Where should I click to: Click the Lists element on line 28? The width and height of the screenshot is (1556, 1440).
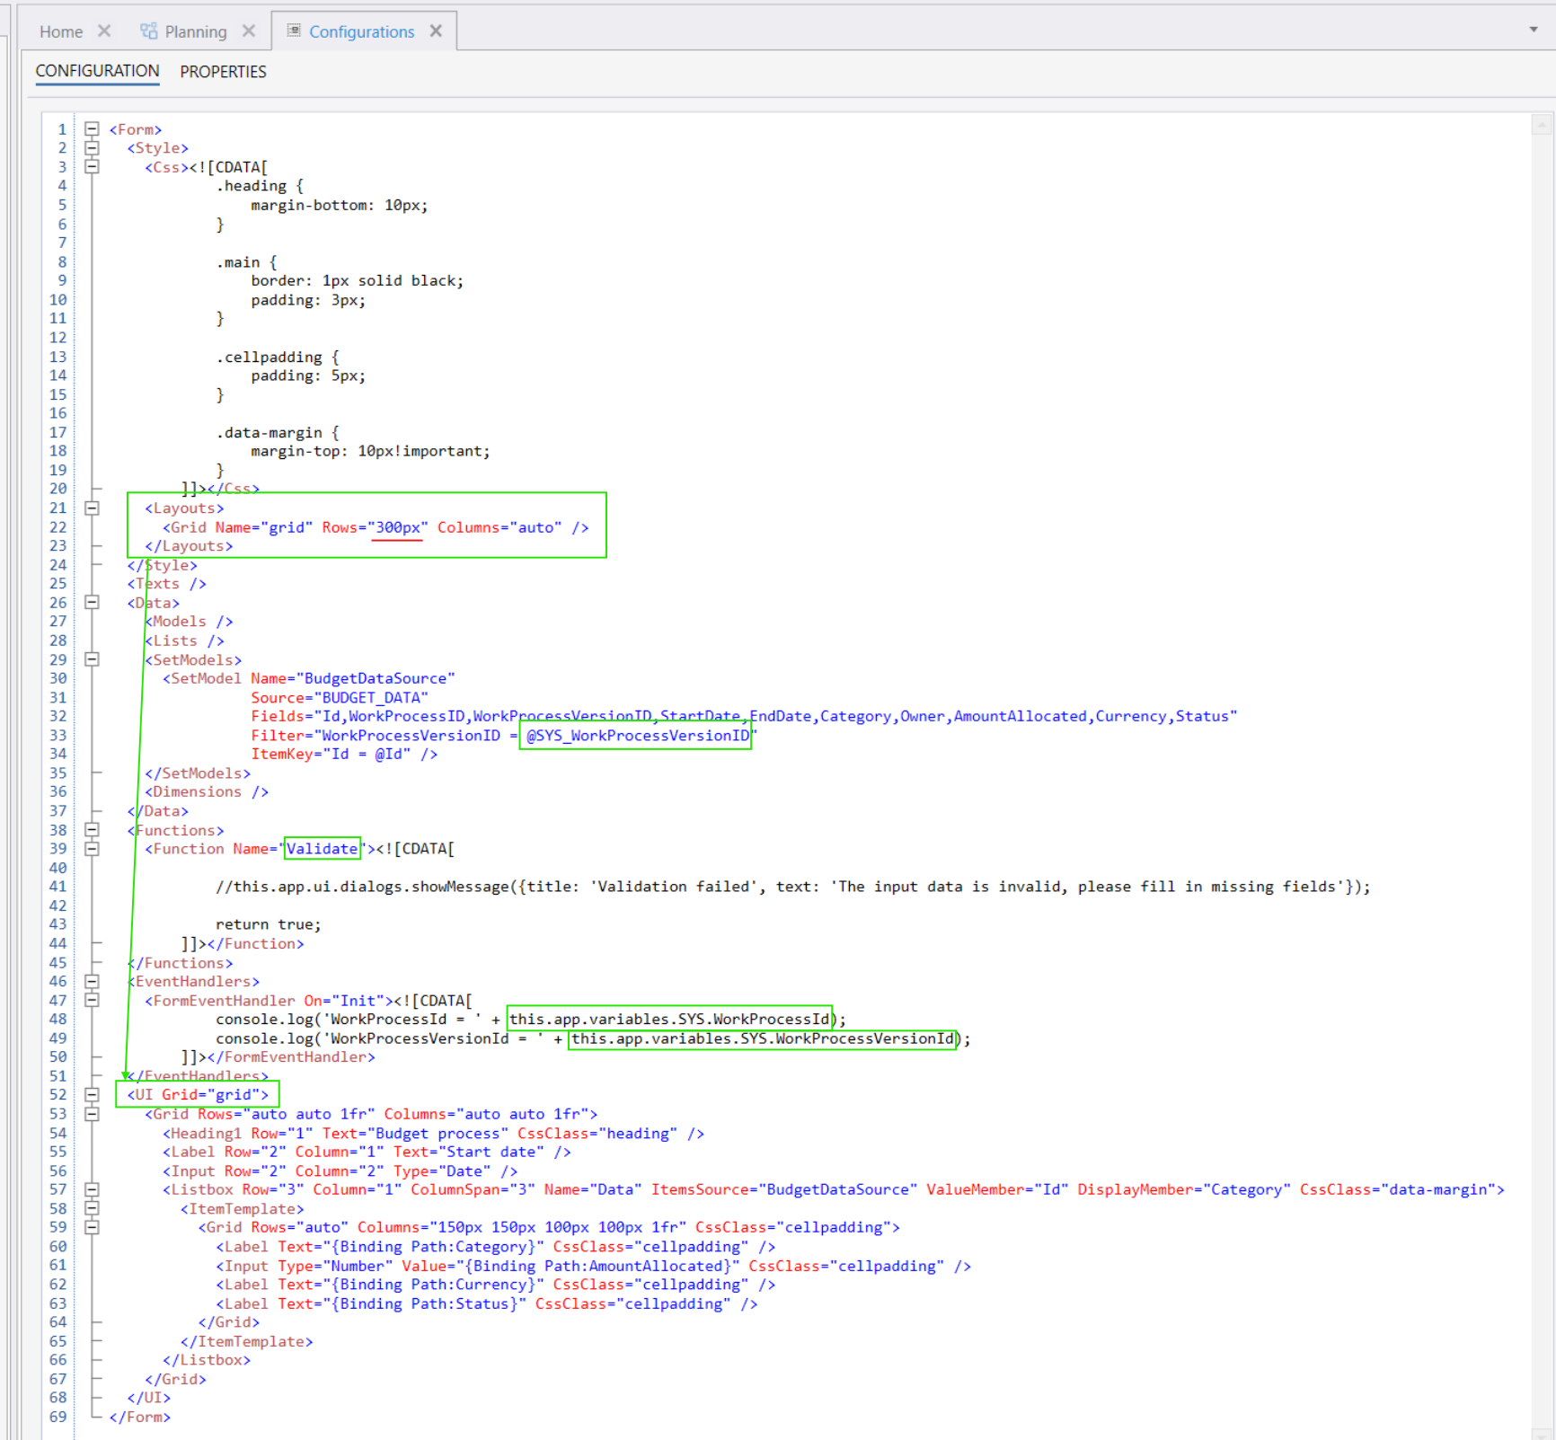[184, 641]
